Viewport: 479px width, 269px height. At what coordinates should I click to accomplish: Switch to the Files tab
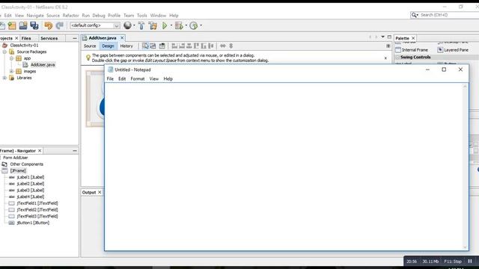tap(26, 38)
